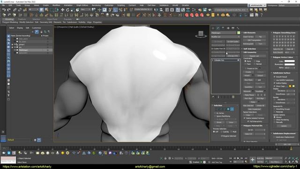The height and width of the screenshot is (169, 300).
Task: Click the yellow sun light icon
Action: click(x=62, y=153)
